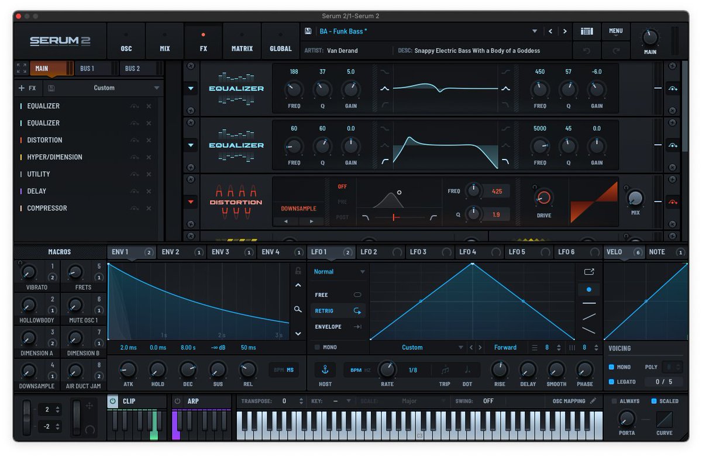
Task: Select the LFO ramp down tool
Action: pos(589,330)
